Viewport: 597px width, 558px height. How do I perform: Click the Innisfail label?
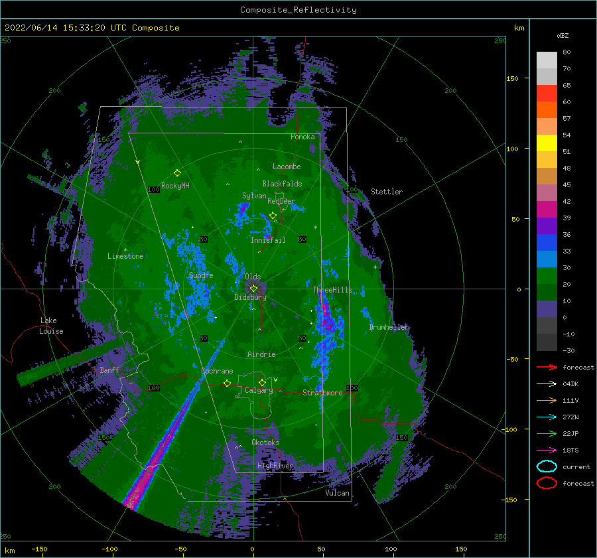268,240
